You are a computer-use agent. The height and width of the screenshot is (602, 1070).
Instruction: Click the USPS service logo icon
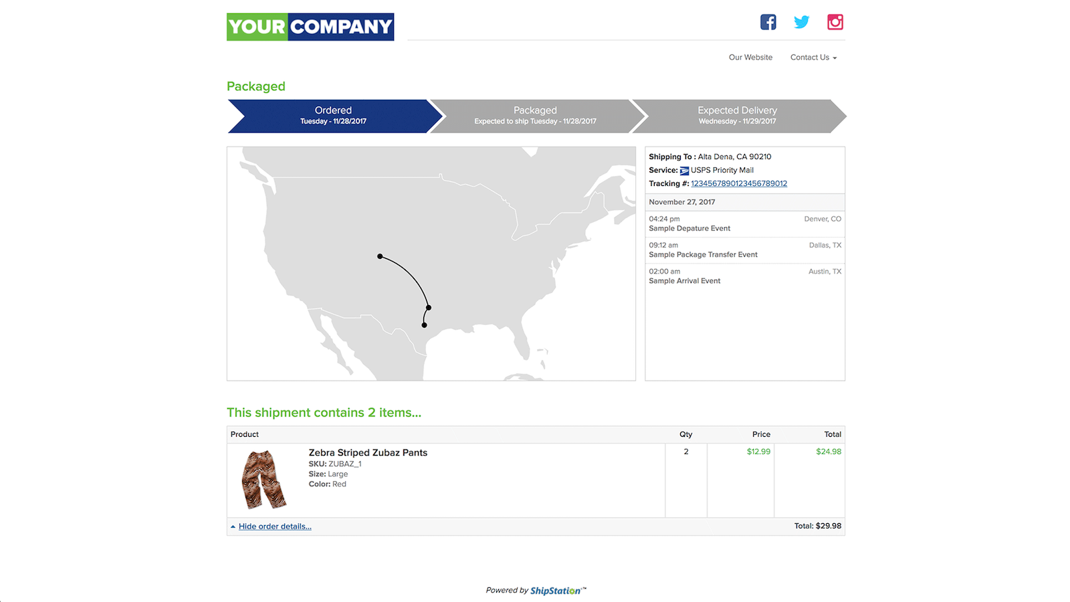click(x=684, y=171)
